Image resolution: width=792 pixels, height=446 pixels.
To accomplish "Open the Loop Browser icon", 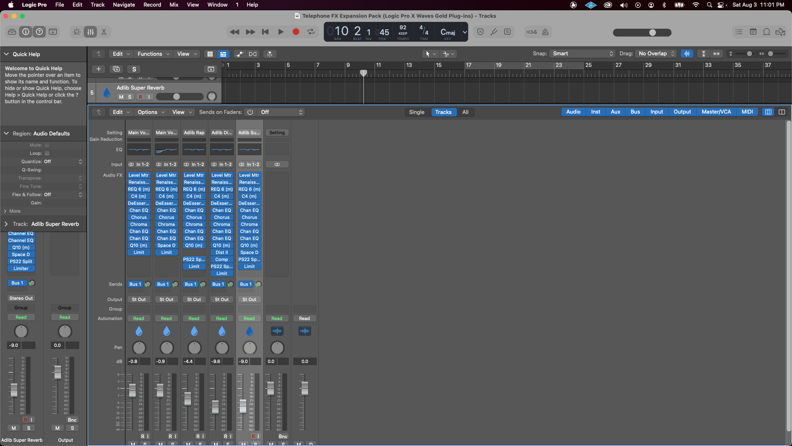I will 766,32.
